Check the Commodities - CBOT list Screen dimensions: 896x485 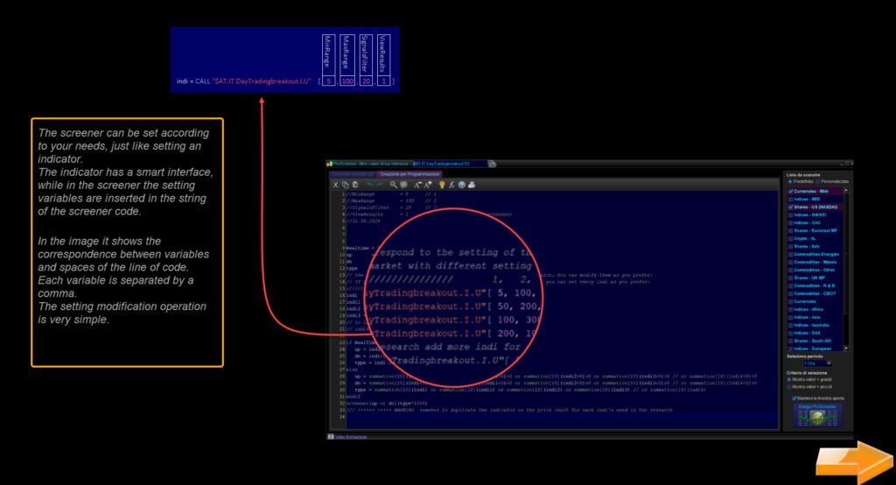point(791,293)
